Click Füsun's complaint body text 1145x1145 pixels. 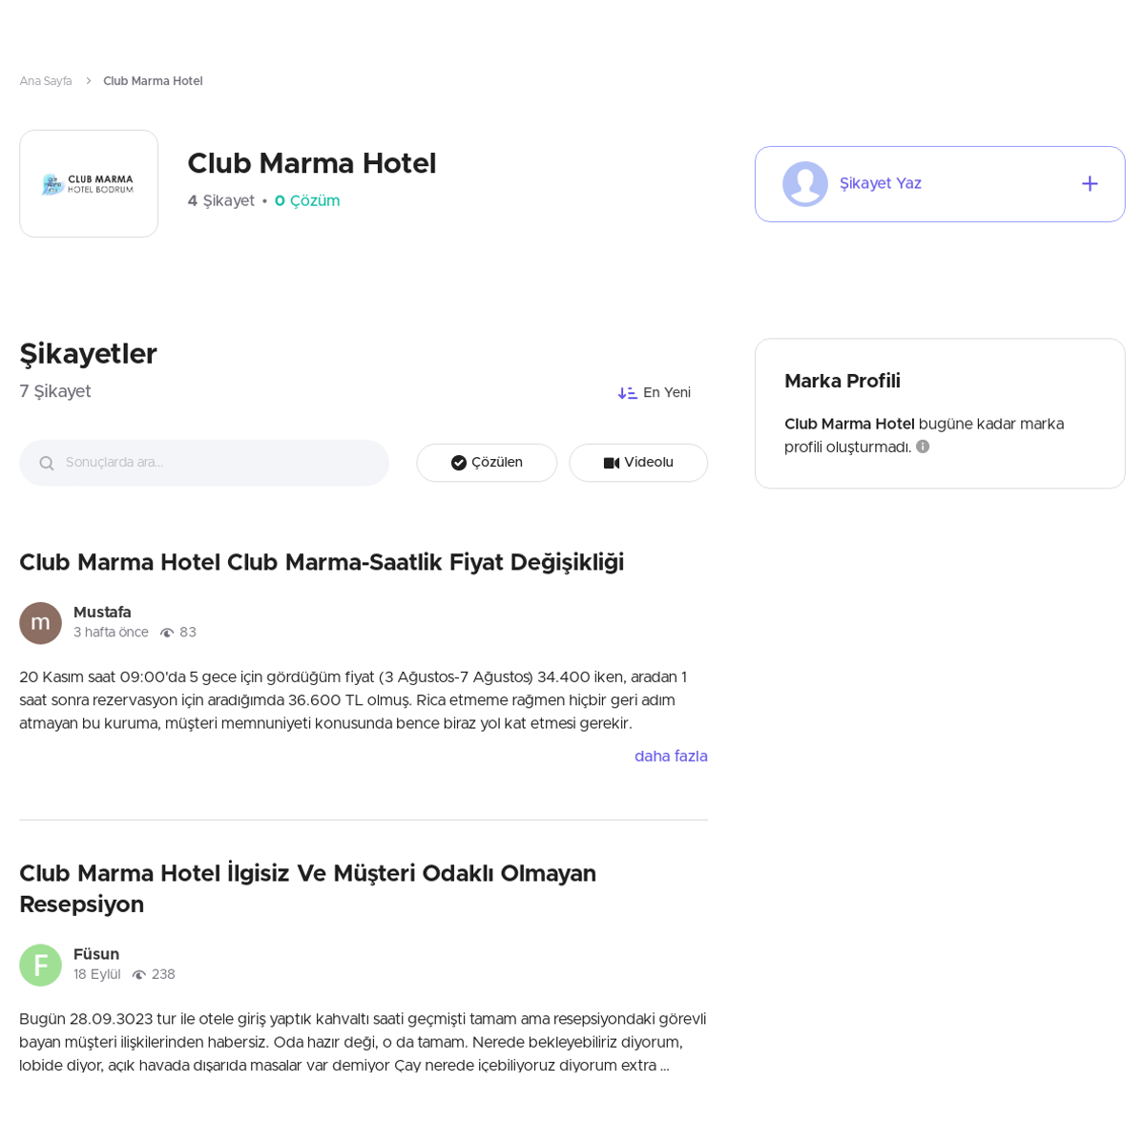[x=363, y=1043]
